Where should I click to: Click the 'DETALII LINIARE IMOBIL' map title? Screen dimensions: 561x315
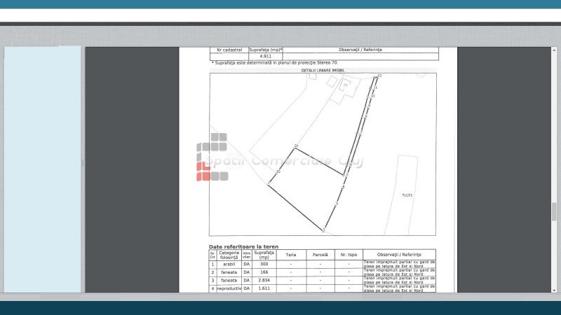(x=323, y=70)
